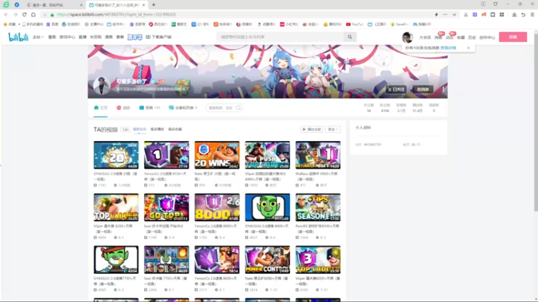Open 游戏中心 in the top navigation
Image resolution: width=538 pixels, height=302 pixels.
pos(67,37)
